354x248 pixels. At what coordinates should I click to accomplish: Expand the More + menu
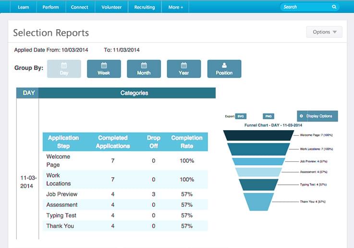(x=175, y=7)
